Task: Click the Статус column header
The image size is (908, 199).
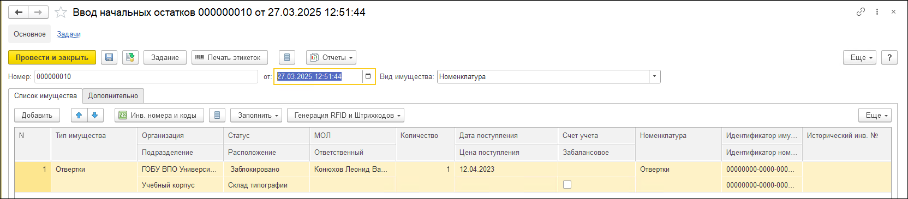Action: pyautogui.click(x=266, y=135)
